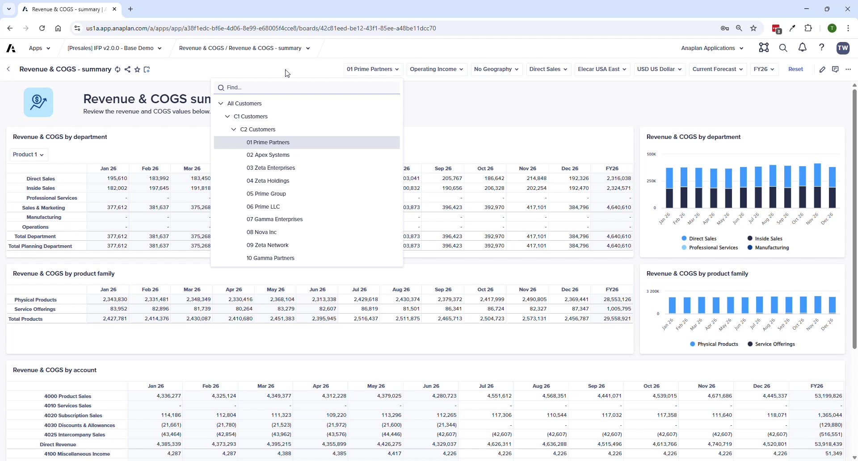Collapse the C2 Customers tree node
This screenshot has width=858, height=461.
click(233, 129)
